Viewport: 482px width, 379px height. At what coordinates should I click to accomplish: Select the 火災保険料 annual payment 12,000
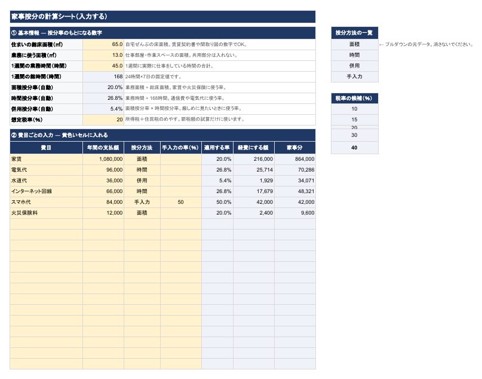coord(103,213)
